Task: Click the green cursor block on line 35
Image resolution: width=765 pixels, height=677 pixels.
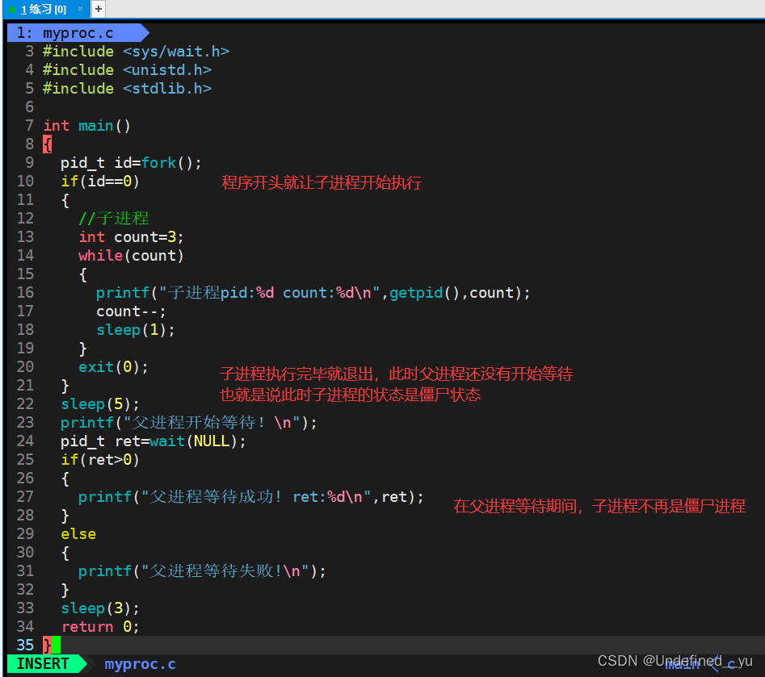Action: [56, 645]
